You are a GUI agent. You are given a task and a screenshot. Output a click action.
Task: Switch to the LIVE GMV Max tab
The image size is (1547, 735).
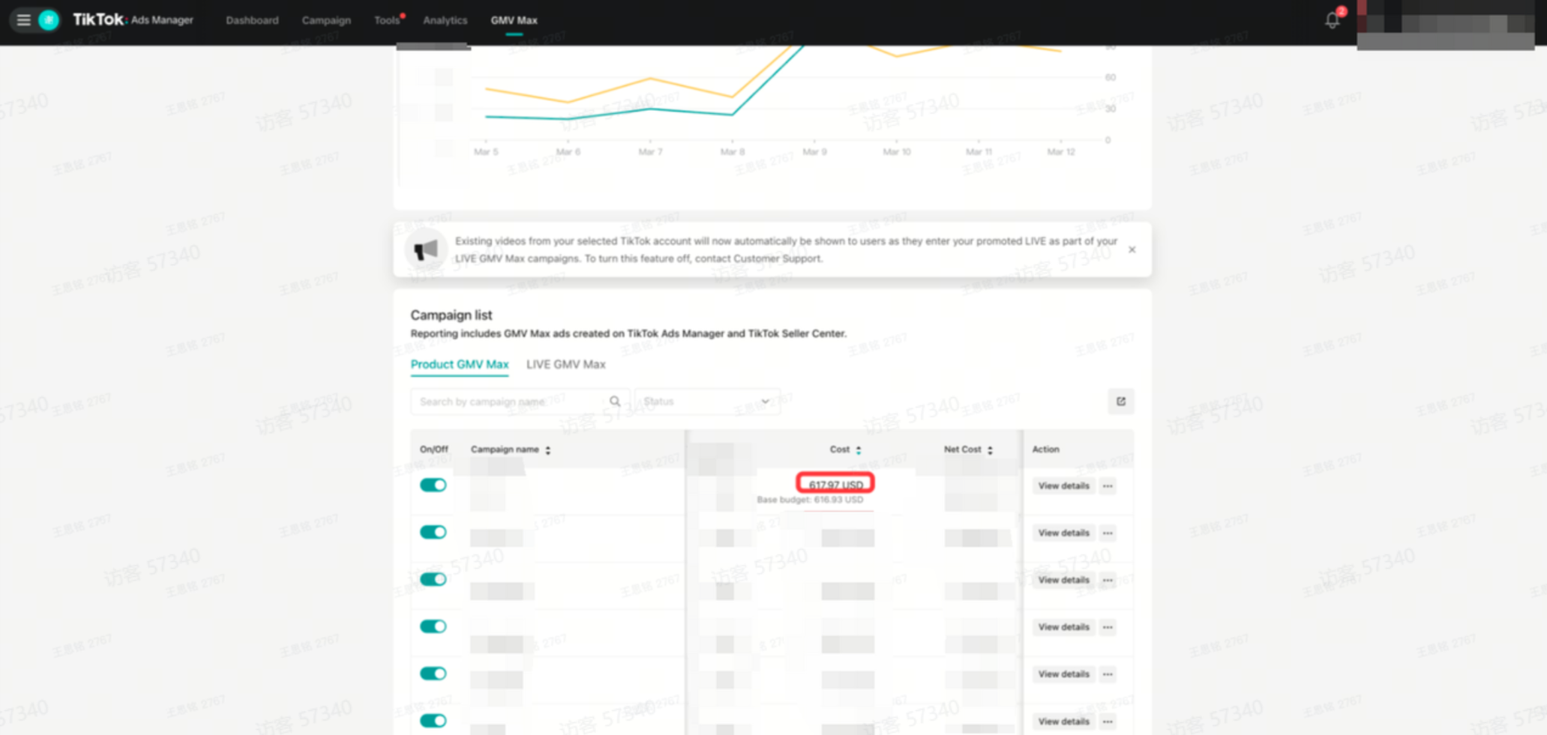[x=565, y=365]
